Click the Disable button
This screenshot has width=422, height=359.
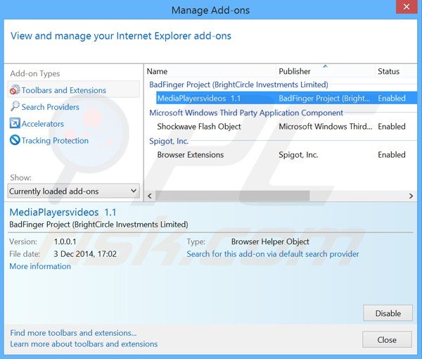pyautogui.click(x=388, y=313)
